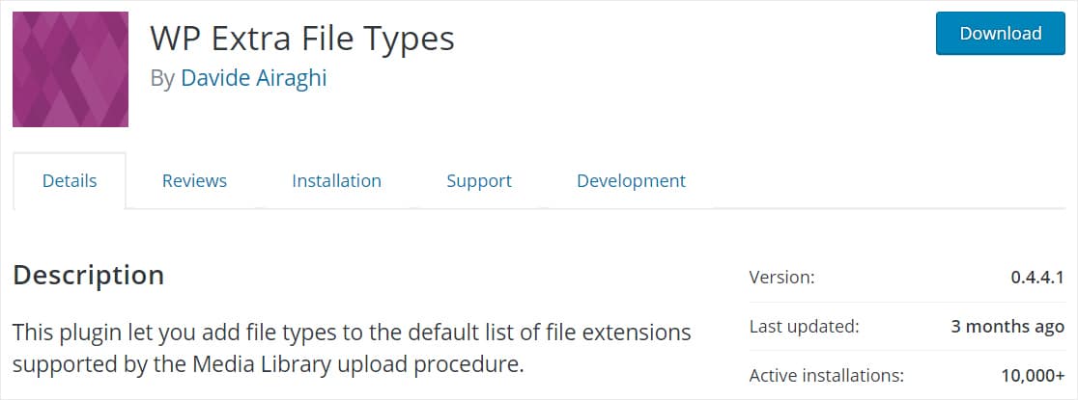Viewport: 1078px width, 400px height.
Task: Go to the Support tab
Action: [479, 181]
